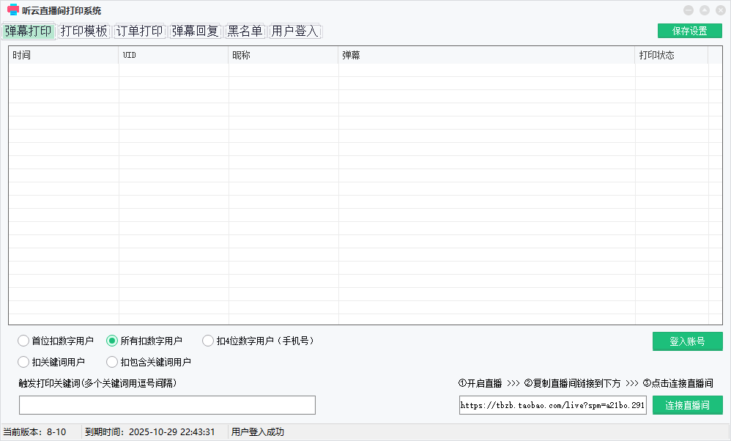Click the 保存设置 button
The width and height of the screenshot is (731, 441).
(x=689, y=31)
